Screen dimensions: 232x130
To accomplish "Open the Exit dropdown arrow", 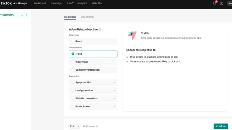I will [78, 126].
